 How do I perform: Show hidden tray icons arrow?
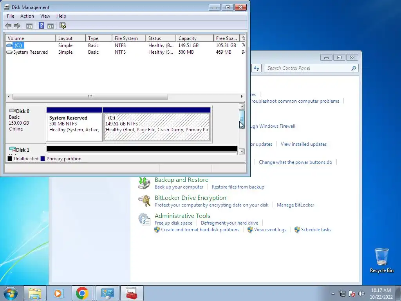333,294
